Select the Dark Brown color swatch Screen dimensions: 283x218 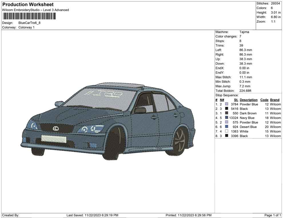coord(227,113)
